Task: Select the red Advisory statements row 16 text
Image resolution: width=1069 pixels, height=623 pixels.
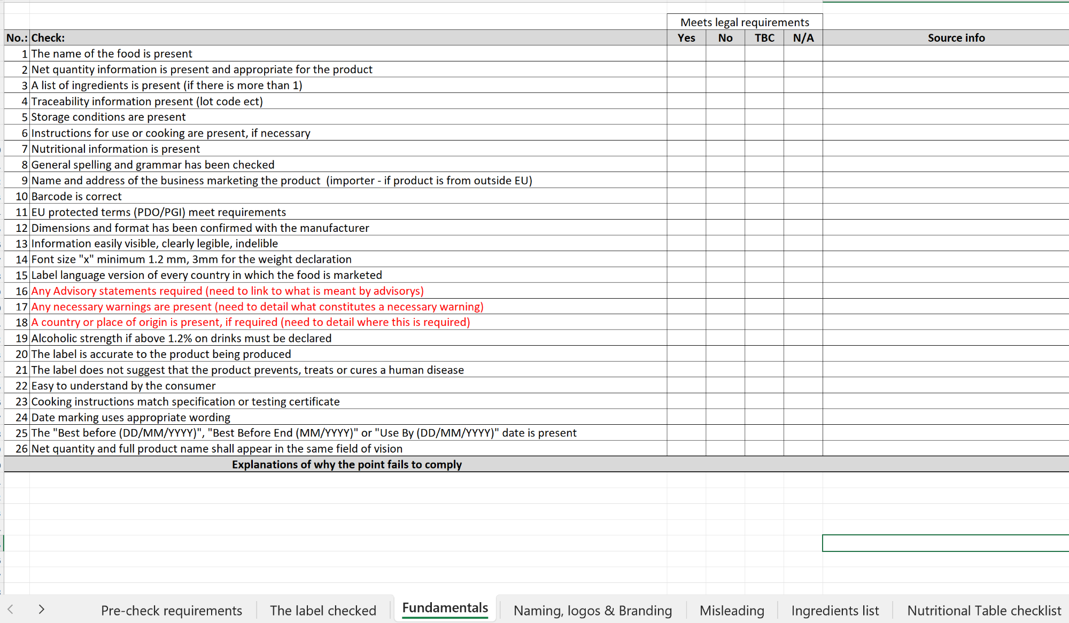Action: tap(227, 291)
